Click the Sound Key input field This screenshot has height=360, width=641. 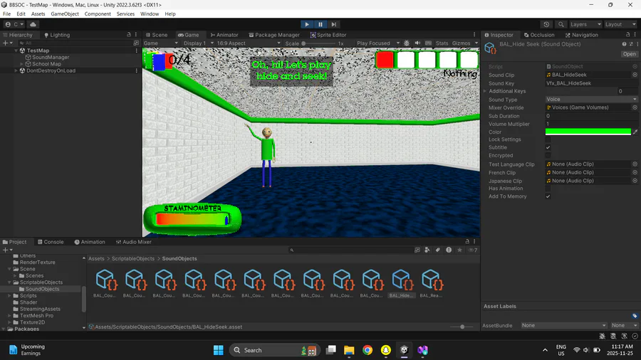coord(591,83)
